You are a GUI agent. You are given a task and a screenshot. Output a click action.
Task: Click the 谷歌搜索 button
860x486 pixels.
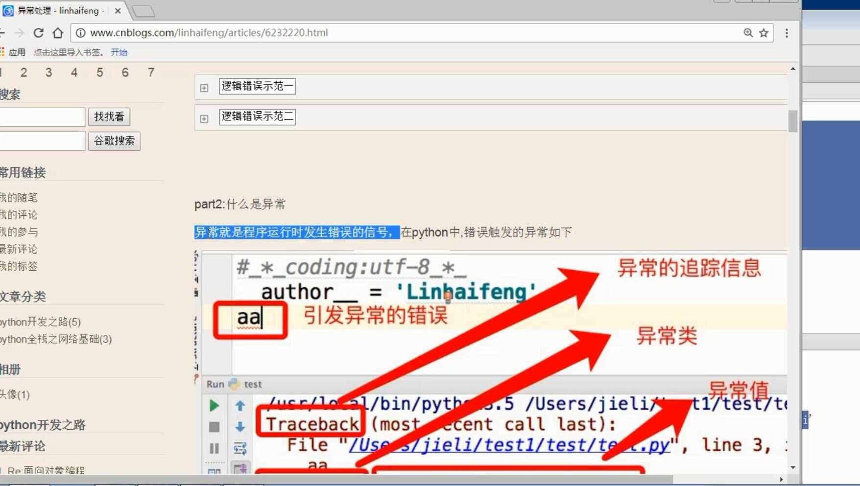click(115, 141)
